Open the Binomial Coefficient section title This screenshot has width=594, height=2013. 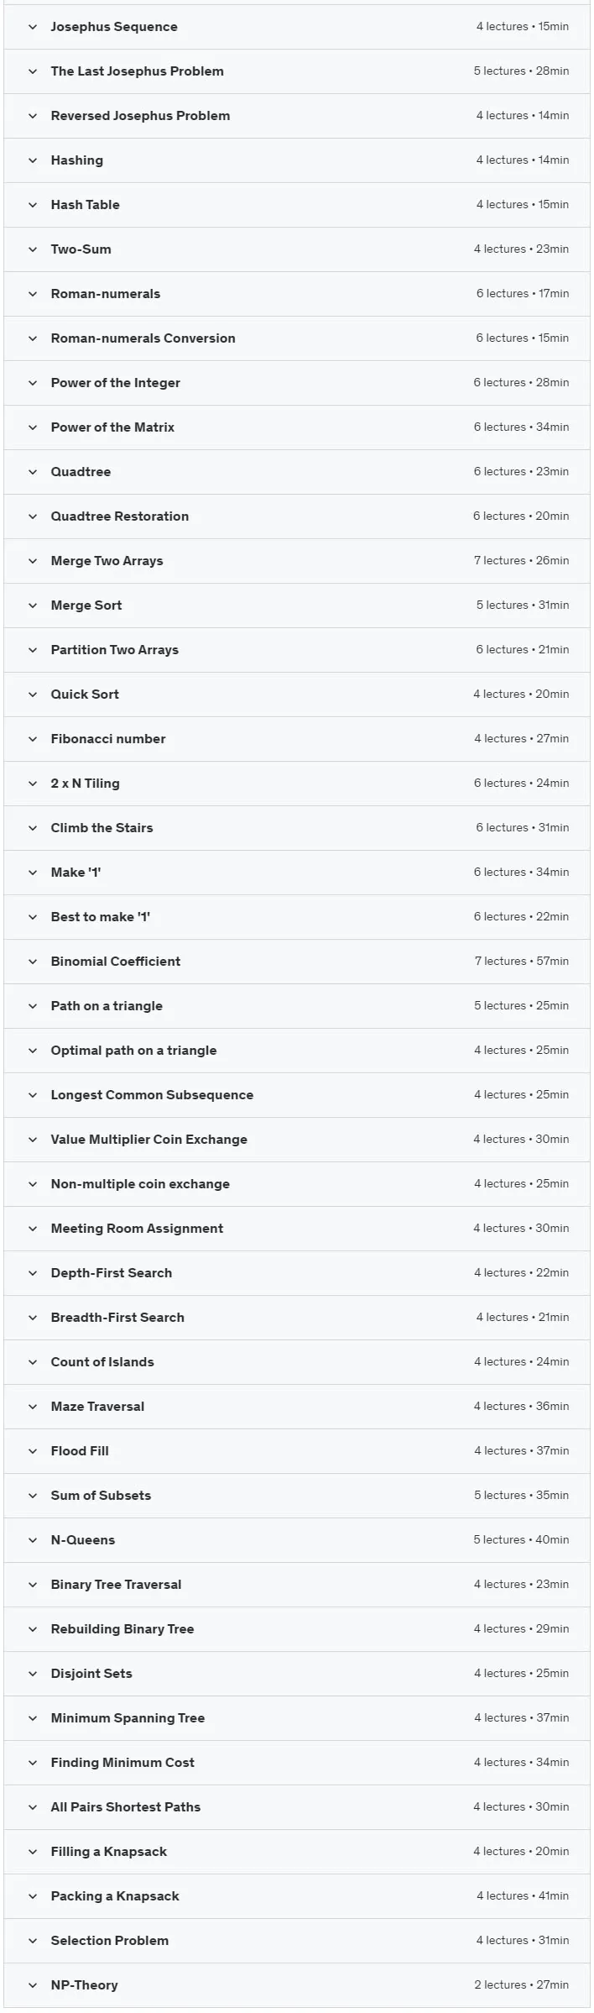[x=116, y=962]
